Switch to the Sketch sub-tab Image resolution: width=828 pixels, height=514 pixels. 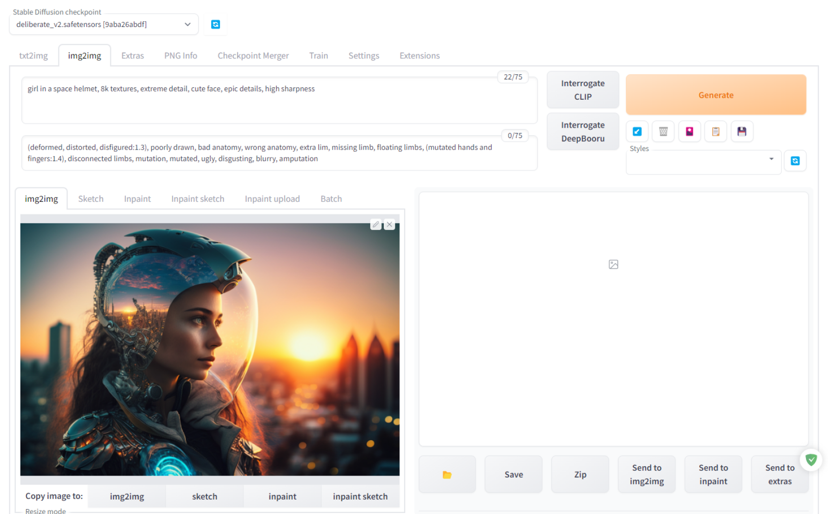pos(91,198)
